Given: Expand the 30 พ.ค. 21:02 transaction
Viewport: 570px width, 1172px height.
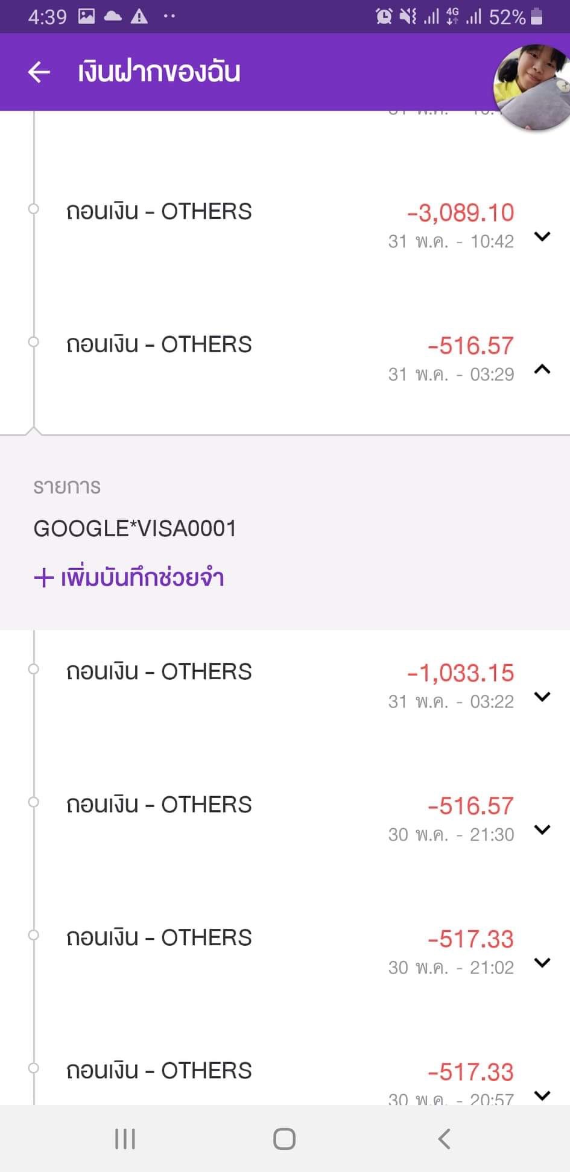Looking at the screenshot, I should pyautogui.click(x=542, y=963).
